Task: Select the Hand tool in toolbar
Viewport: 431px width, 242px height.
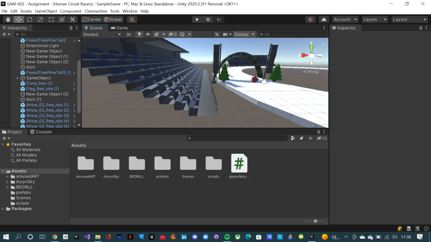Action: pos(8,19)
